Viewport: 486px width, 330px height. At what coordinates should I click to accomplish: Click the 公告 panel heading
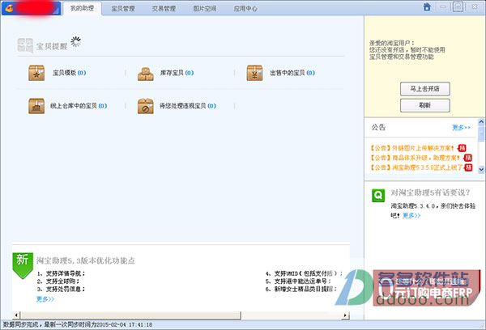pyautogui.click(x=378, y=127)
